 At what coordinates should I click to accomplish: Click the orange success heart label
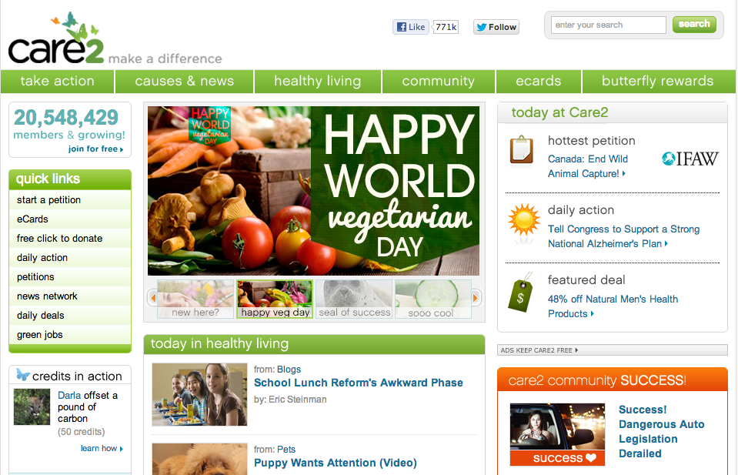pyautogui.click(x=558, y=458)
